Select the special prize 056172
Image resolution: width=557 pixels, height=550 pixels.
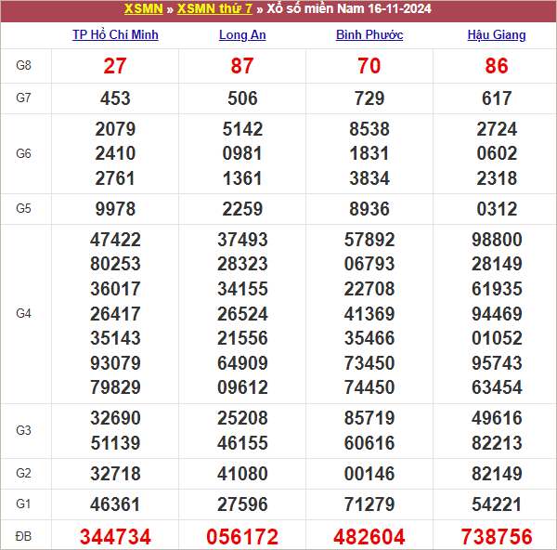click(x=242, y=537)
